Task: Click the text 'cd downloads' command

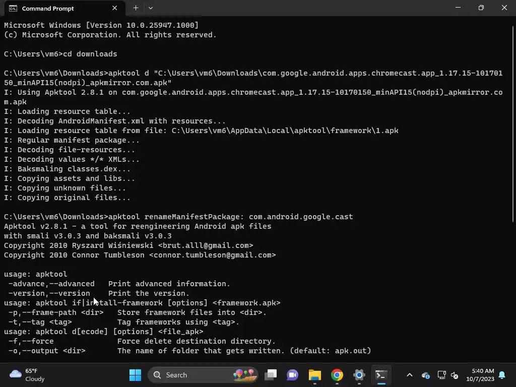Action: [90, 54]
